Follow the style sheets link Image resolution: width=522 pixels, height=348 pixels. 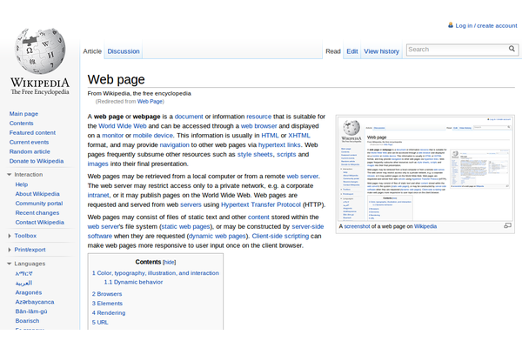[255, 155]
